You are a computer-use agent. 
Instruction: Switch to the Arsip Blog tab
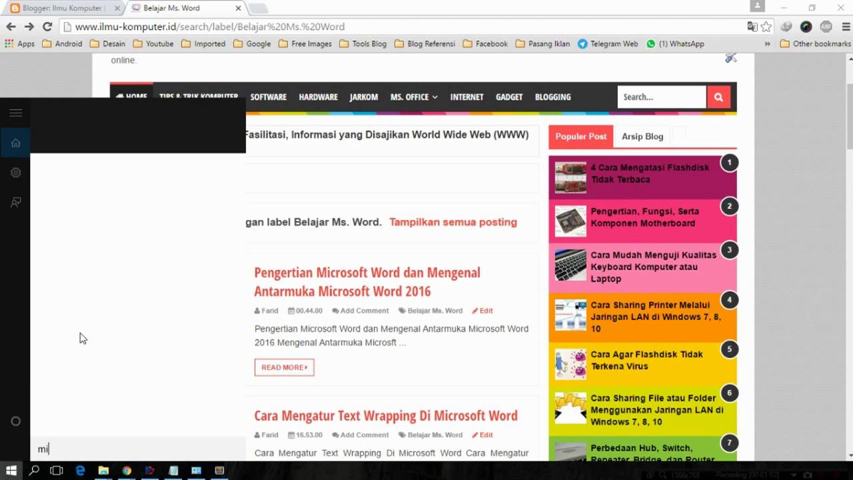642,137
